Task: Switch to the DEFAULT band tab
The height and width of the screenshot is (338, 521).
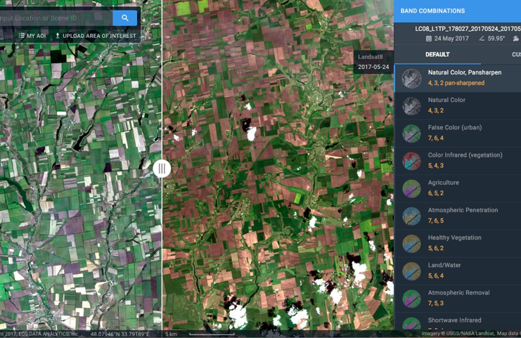Action: click(x=437, y=54)
